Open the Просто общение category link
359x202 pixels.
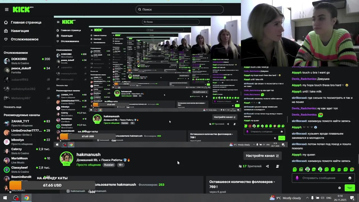[89, 165]
